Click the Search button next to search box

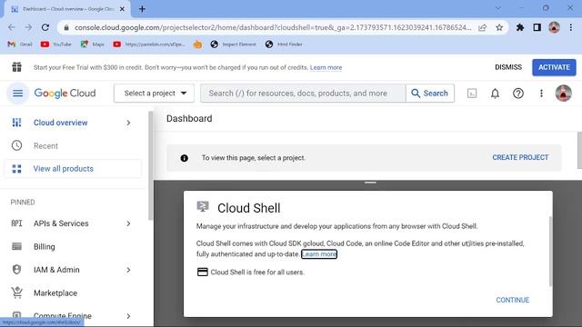pos(430,93)
